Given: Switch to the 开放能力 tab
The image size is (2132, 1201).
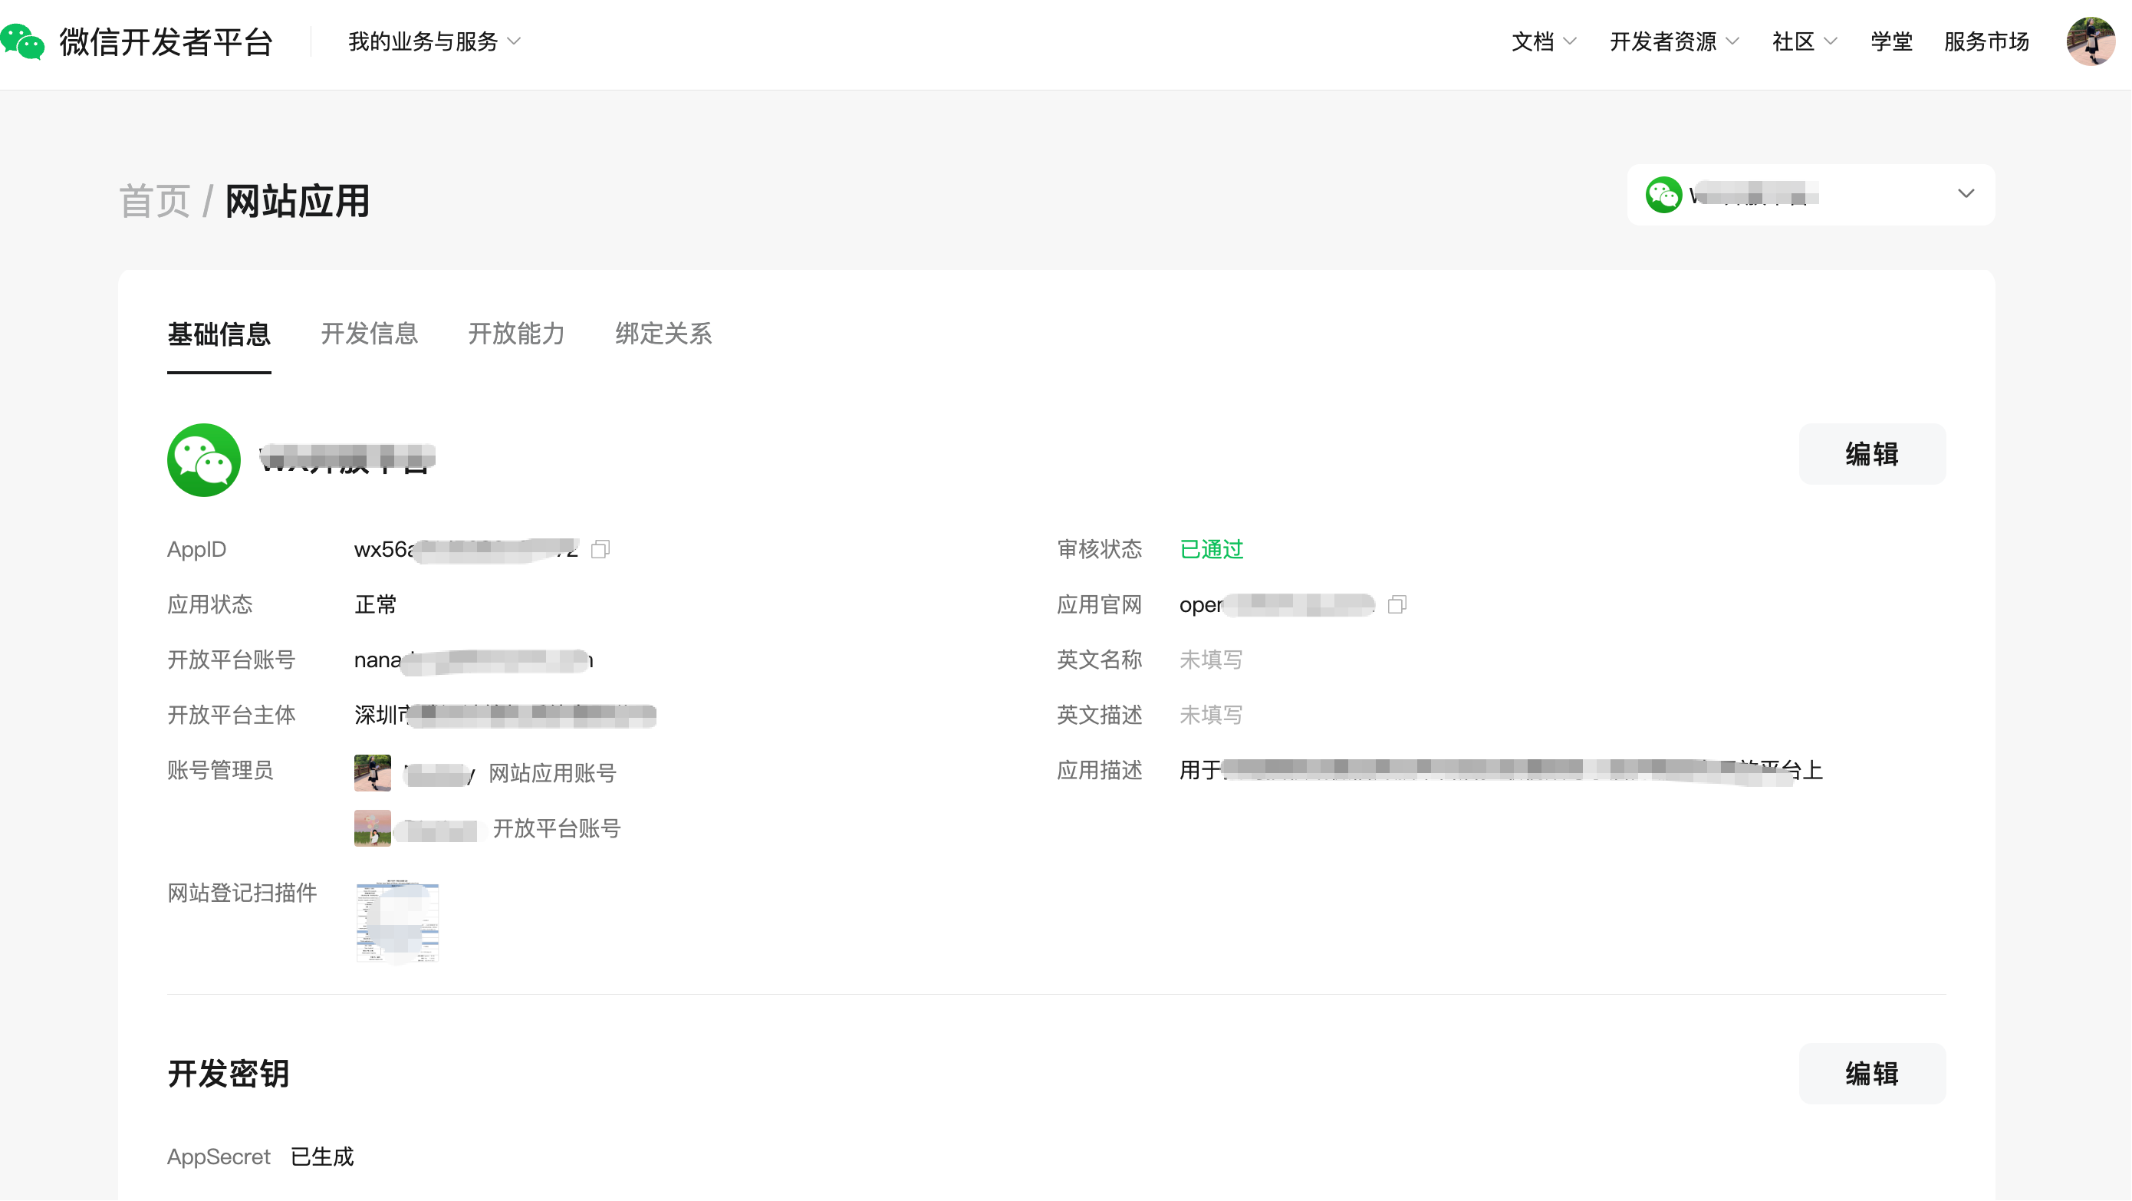Looking at the screenshot, I should click(516, 334).
